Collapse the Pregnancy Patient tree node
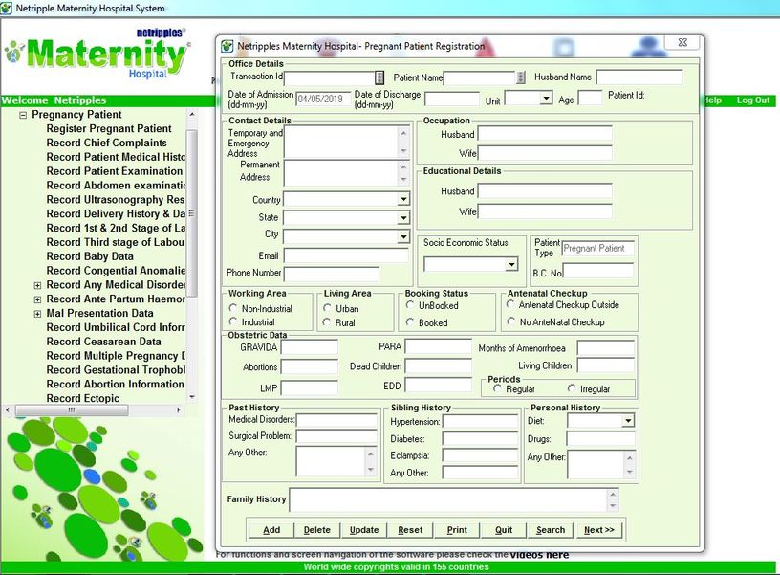 coord(23,115)
